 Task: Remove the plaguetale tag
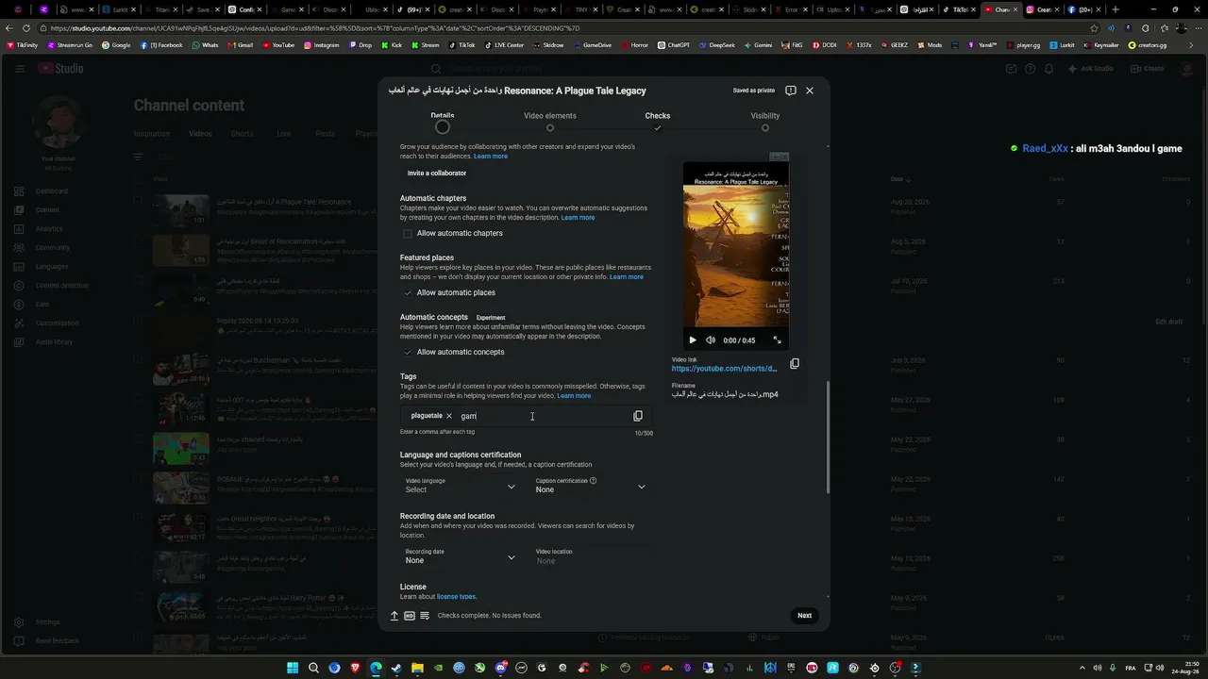(x=449, y=416)
